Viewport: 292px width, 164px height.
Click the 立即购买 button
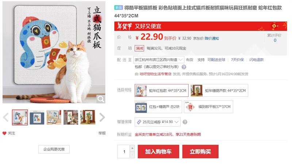pos(200,152)
